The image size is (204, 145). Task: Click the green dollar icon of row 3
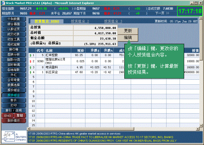click(30, 67)
